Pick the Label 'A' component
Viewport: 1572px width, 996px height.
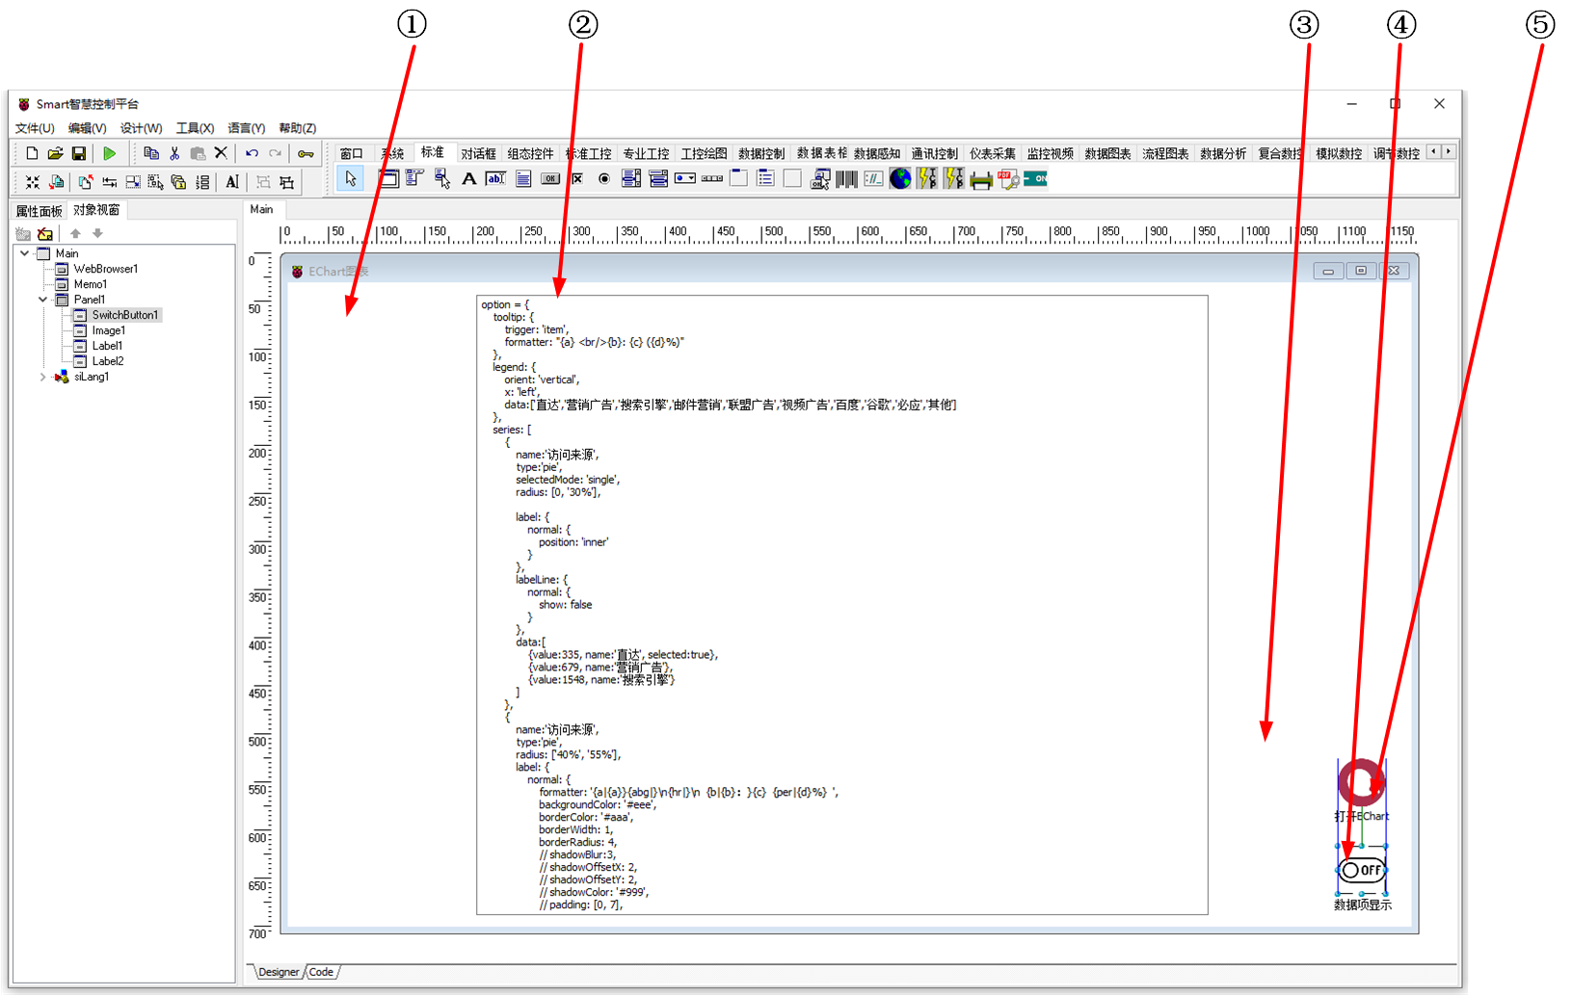(x=469, y=178)
